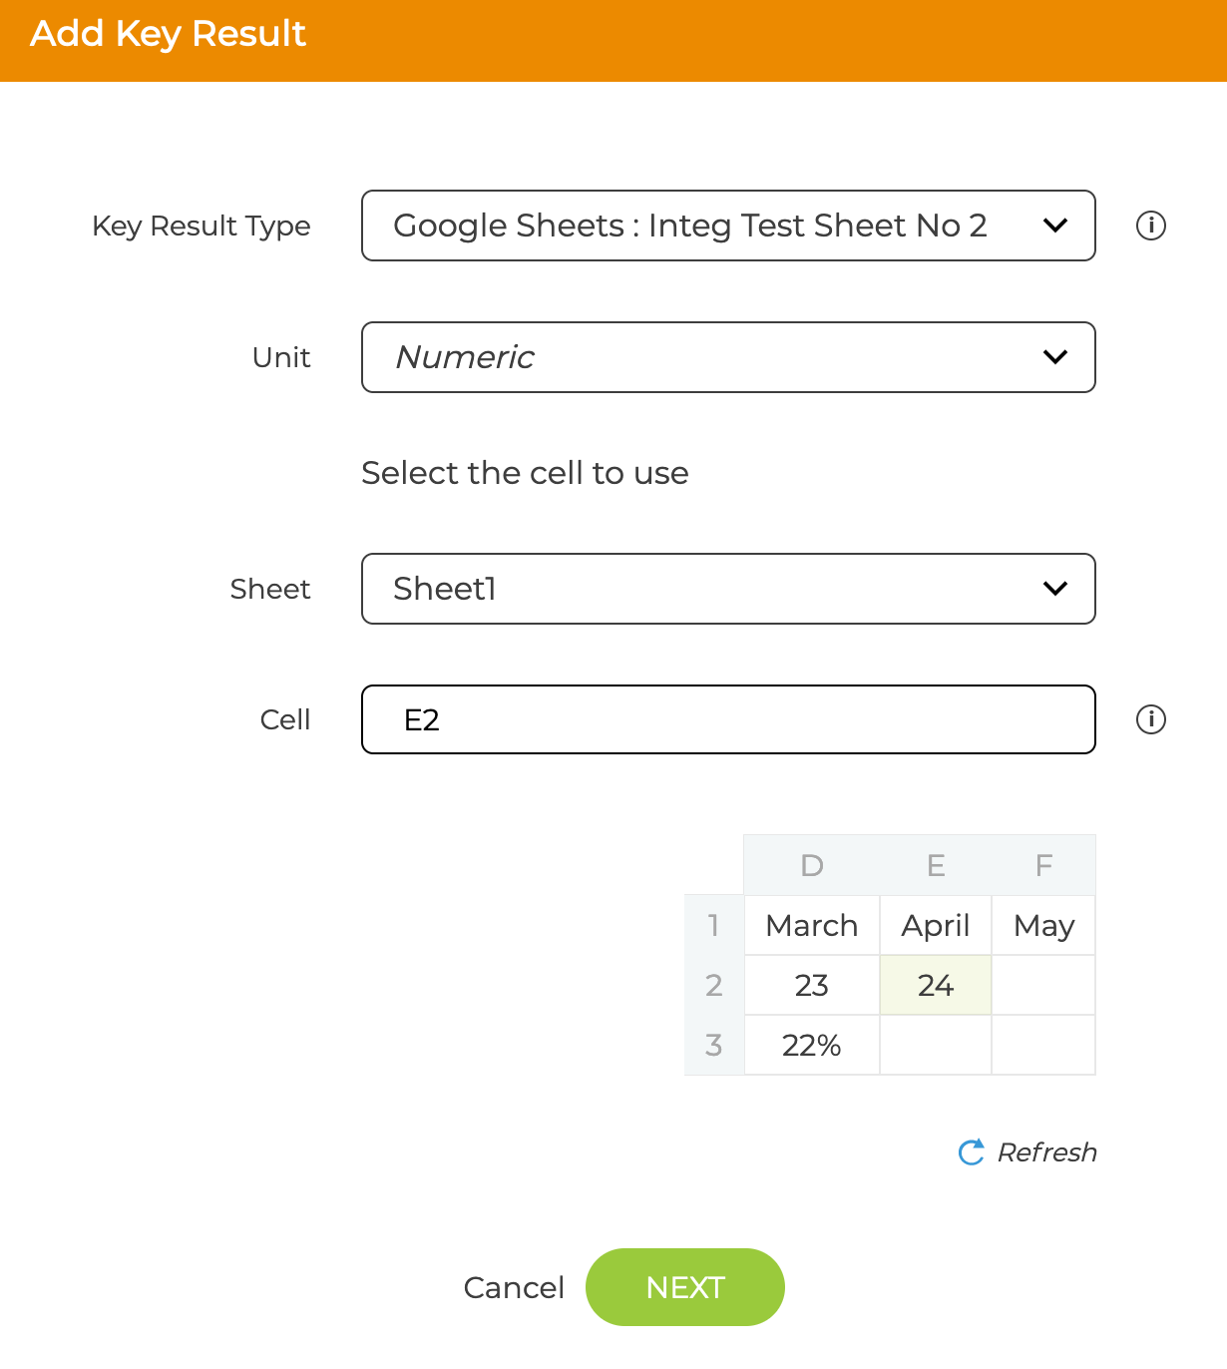Click info icon next to Cell field

tap(1150, 719)
